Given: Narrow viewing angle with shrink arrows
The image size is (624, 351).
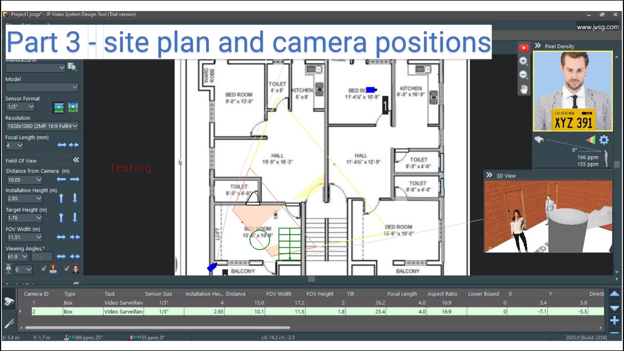Looking at the screenshot, I should (75, 256).
